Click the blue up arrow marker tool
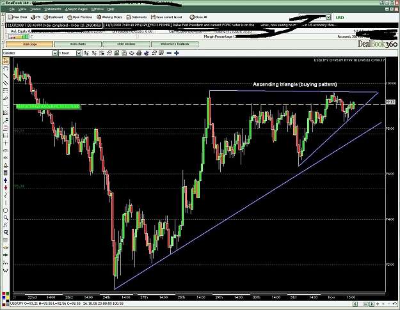The height and width of the screenshot is (310, 400). [x=6, y=180]
